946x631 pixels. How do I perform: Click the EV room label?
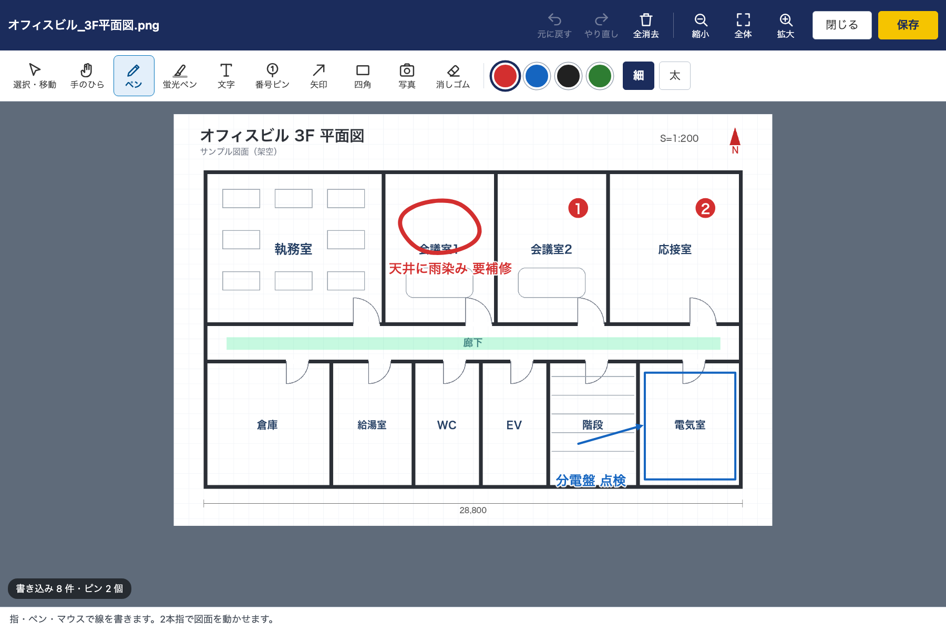[514, 425]
